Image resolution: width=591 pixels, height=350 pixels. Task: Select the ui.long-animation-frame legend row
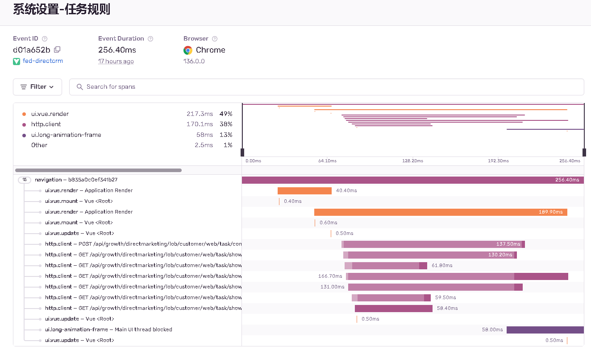coord(127,135)
